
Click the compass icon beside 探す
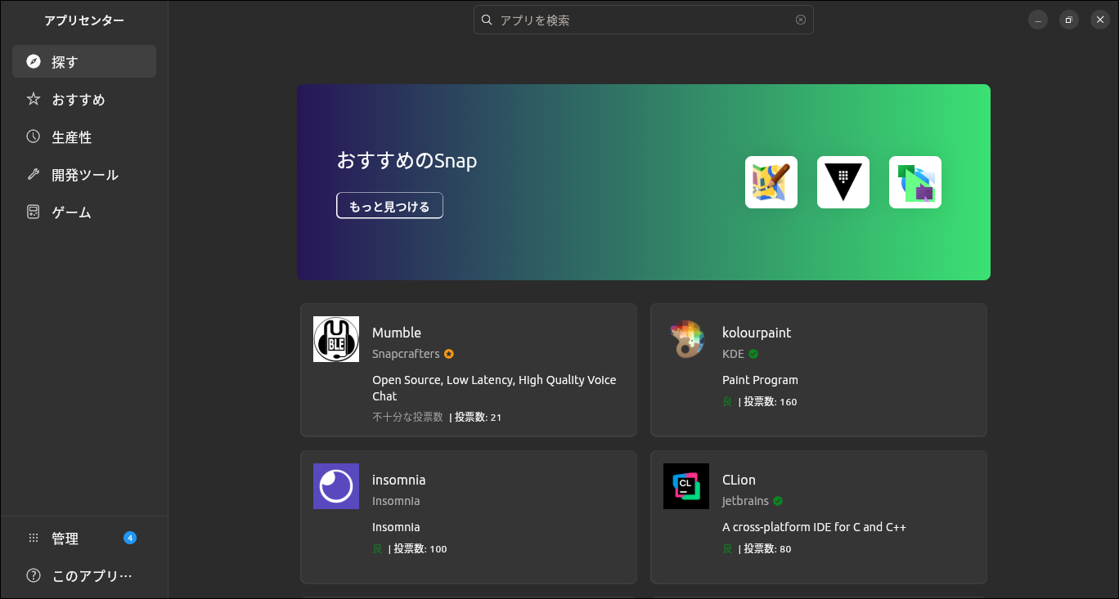(34, 61)
